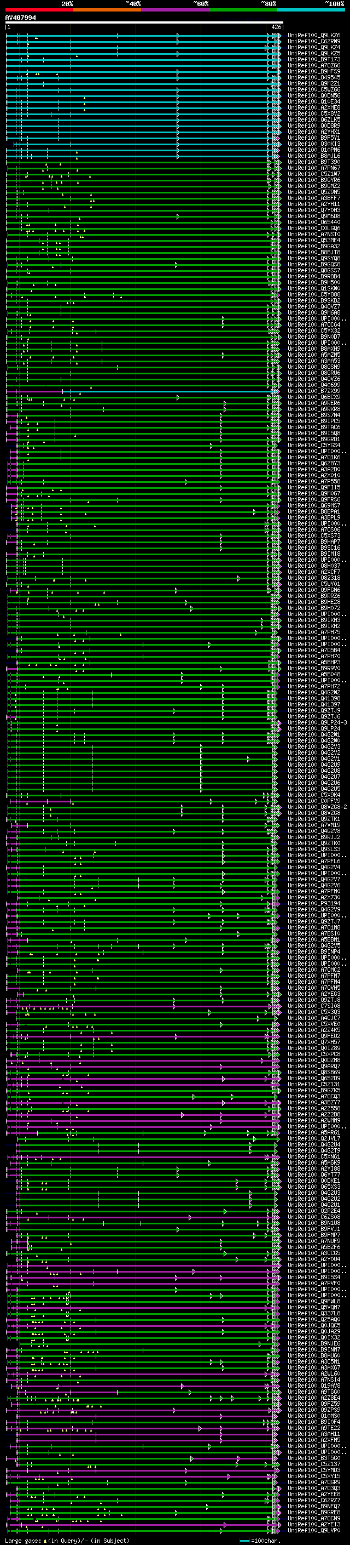Select UniRef100_B9RJJ2 label

coord(314,837)
